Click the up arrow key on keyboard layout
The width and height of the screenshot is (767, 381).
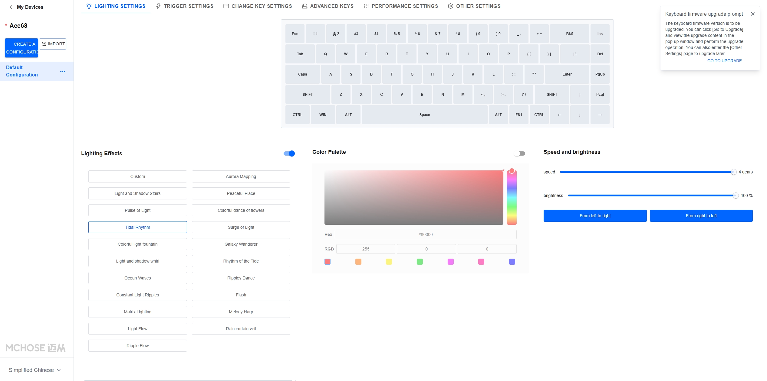click(x=580, y=95)
